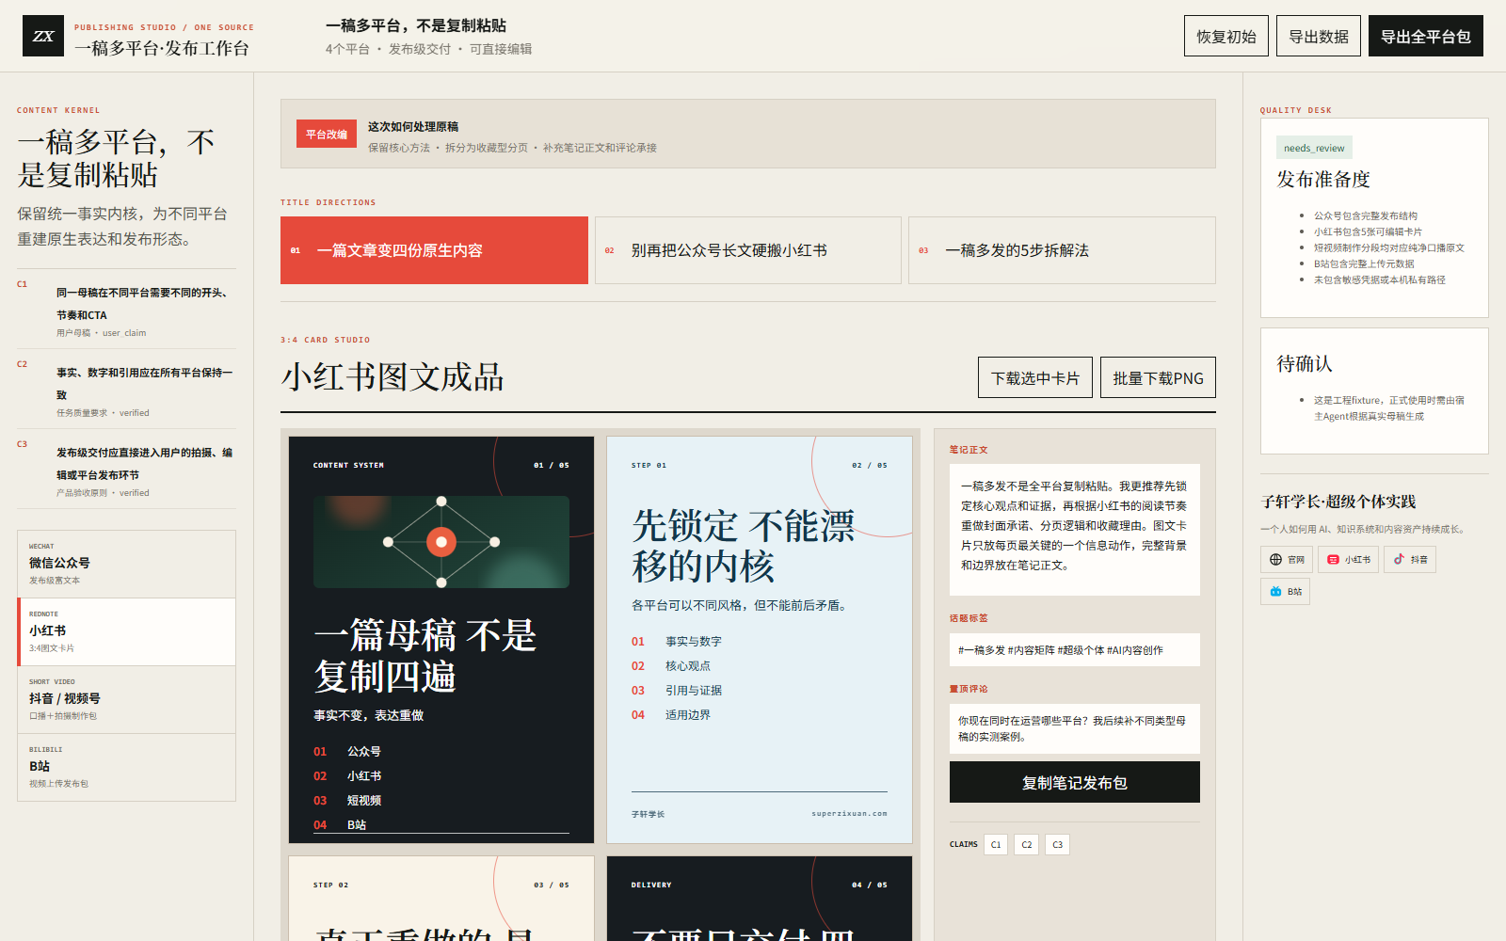Select title option 一稿多发的5步拆解法
This screenshot has width=1506, height=941.
coord(1062,250)
